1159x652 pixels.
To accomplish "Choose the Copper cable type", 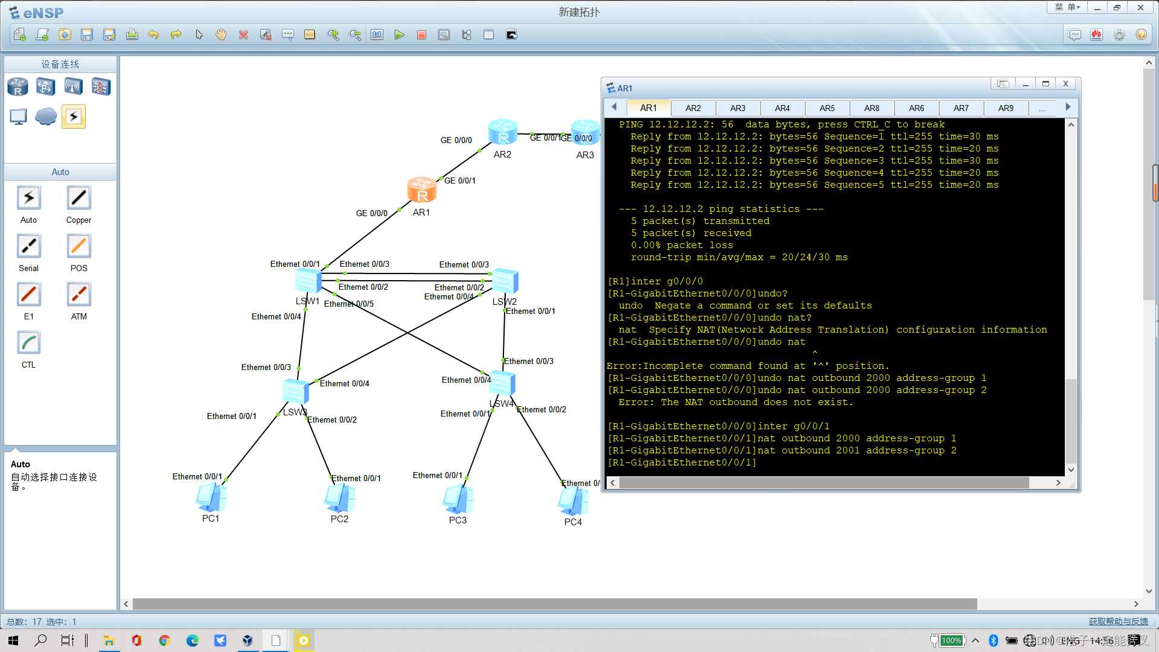I will coord(78,198).
